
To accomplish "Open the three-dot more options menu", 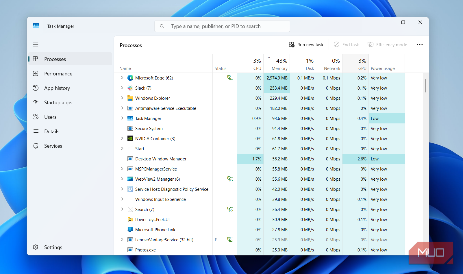I will pos(420,45).
